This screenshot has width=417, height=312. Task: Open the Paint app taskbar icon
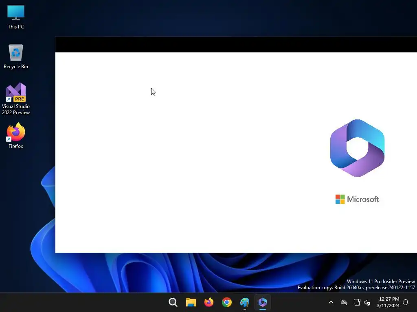click(245, 302)
